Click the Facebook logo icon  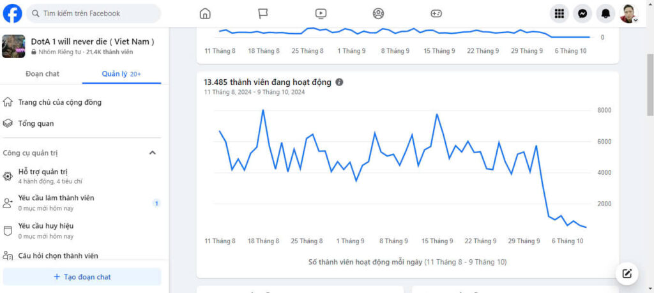pyautogui.click(x=12, y=13)
